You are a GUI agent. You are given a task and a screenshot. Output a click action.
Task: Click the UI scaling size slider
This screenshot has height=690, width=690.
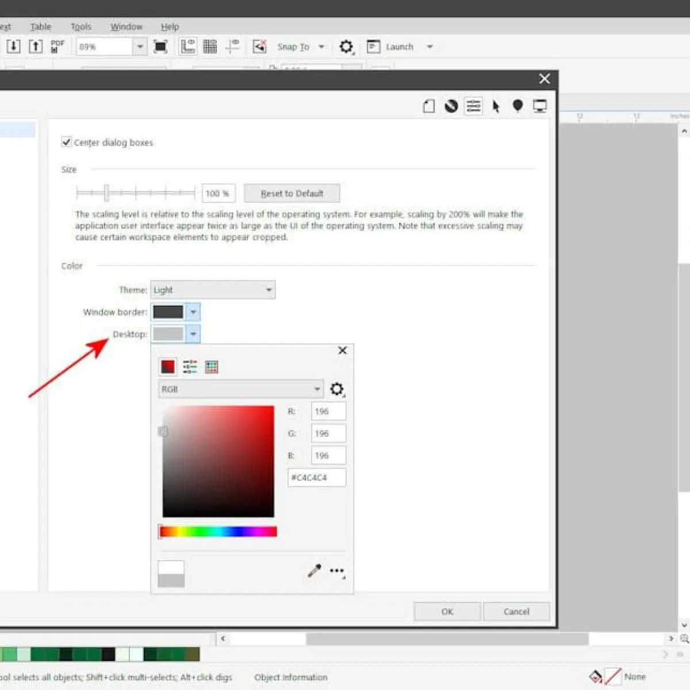[x=136, y=193]
